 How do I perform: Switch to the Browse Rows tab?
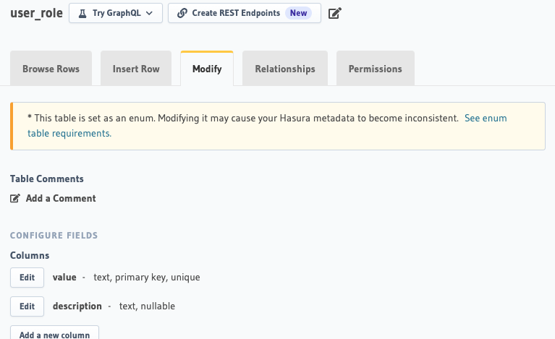click(51, 68)
